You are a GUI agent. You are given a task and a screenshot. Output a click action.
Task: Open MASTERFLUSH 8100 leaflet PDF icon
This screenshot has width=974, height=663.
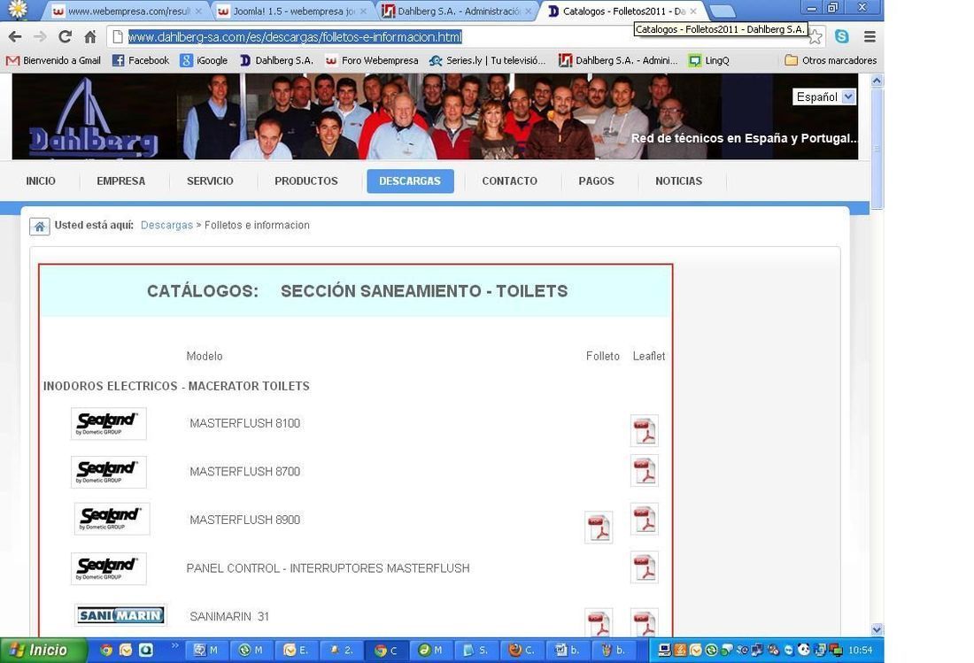[644, 431]
